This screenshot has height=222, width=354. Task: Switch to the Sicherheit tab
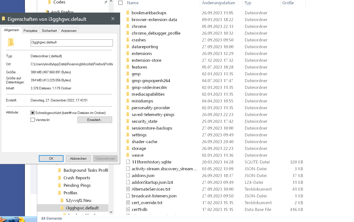point(49,31)
